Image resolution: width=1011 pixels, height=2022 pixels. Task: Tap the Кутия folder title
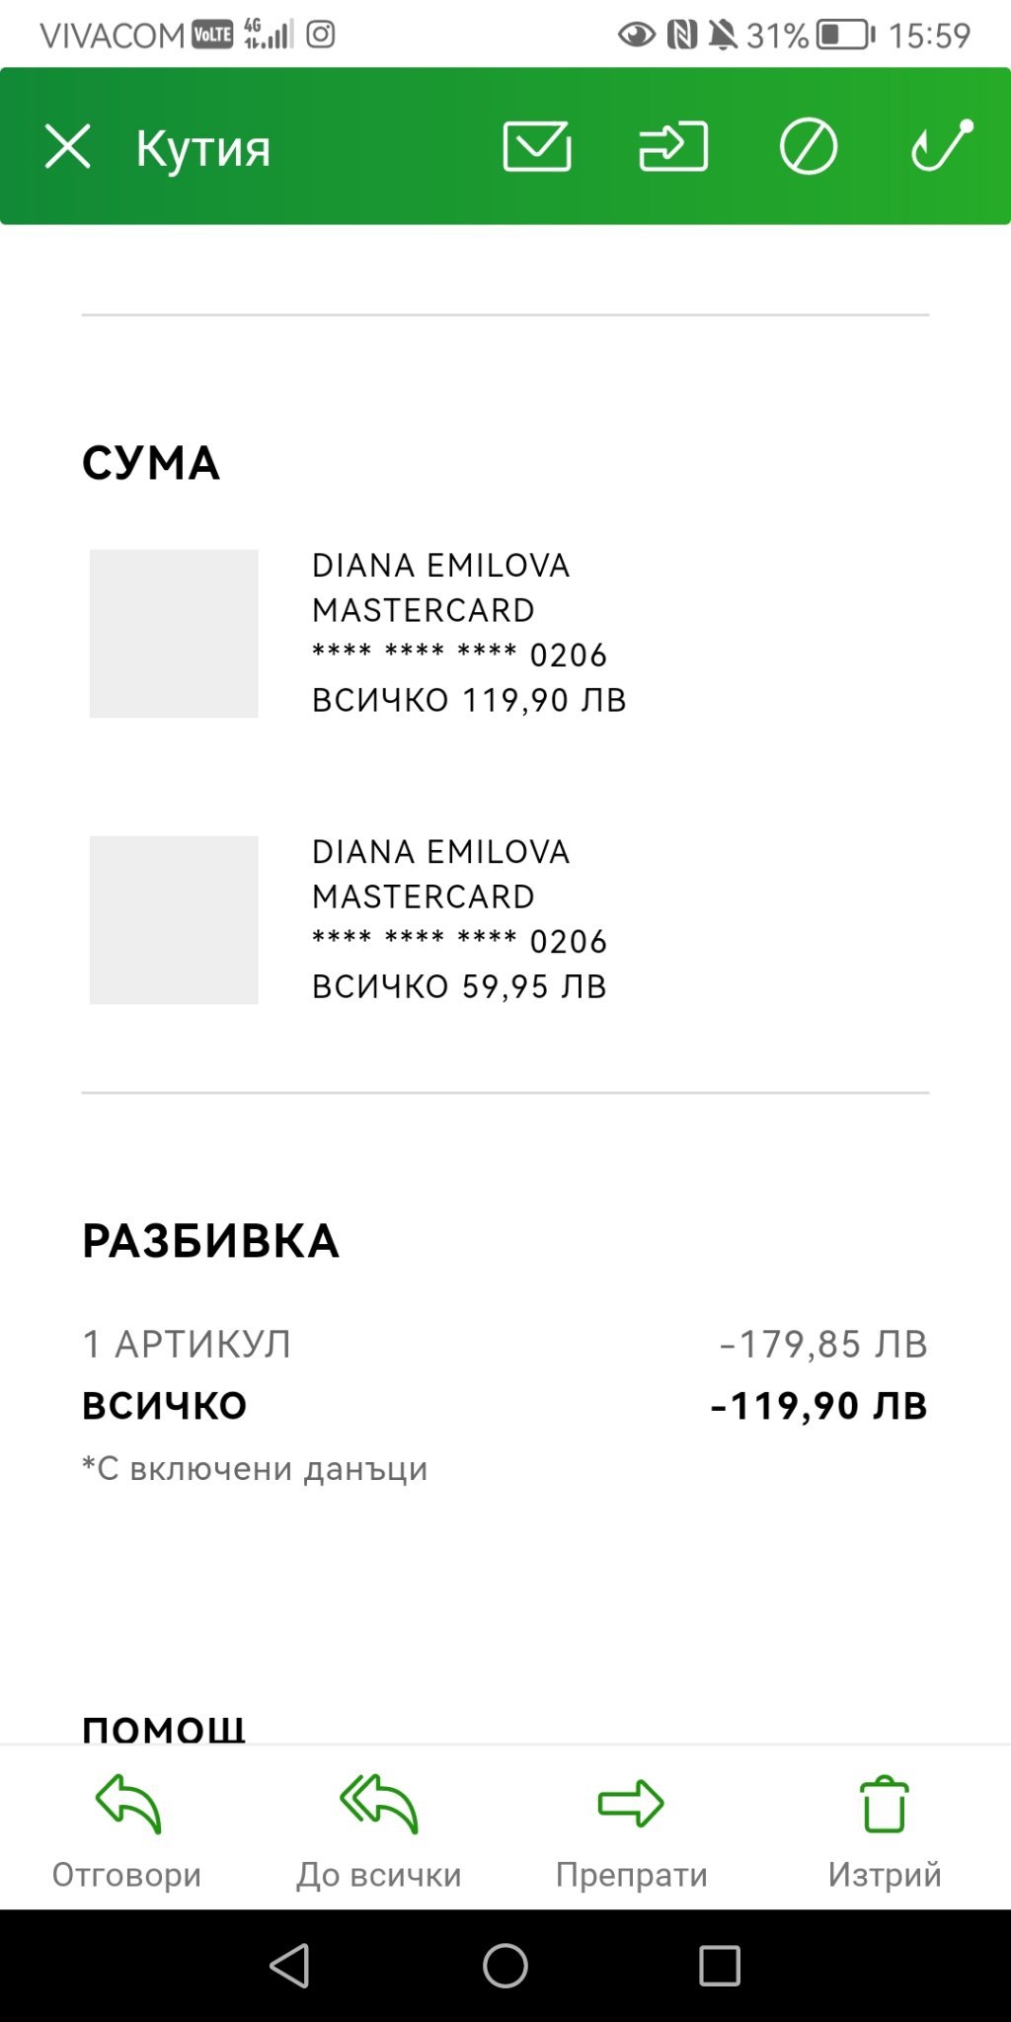pyautogui.click(x=203, y=148)
